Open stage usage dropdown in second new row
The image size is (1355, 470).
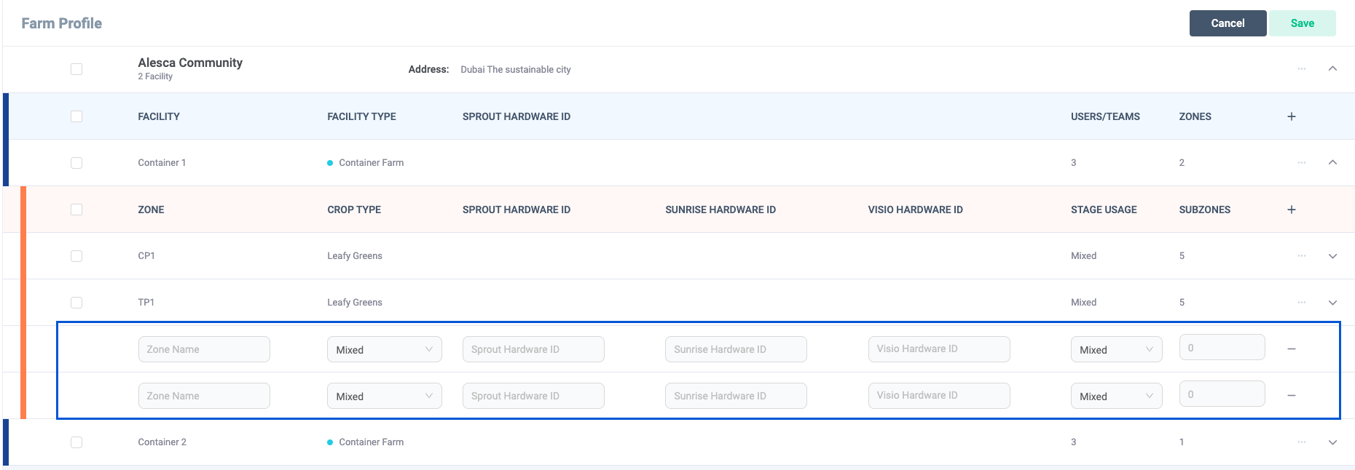tap(1115, 397)
